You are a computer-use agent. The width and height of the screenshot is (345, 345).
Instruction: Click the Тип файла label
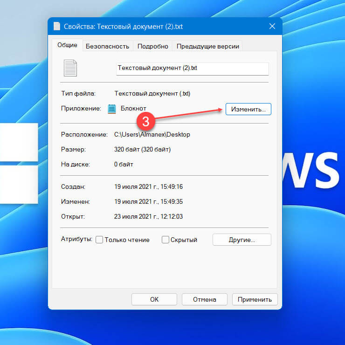click(78, 94)
